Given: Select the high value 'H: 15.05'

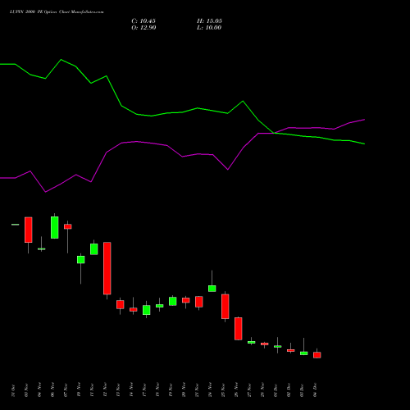Looking at the screenshot, I should point(209,21).
